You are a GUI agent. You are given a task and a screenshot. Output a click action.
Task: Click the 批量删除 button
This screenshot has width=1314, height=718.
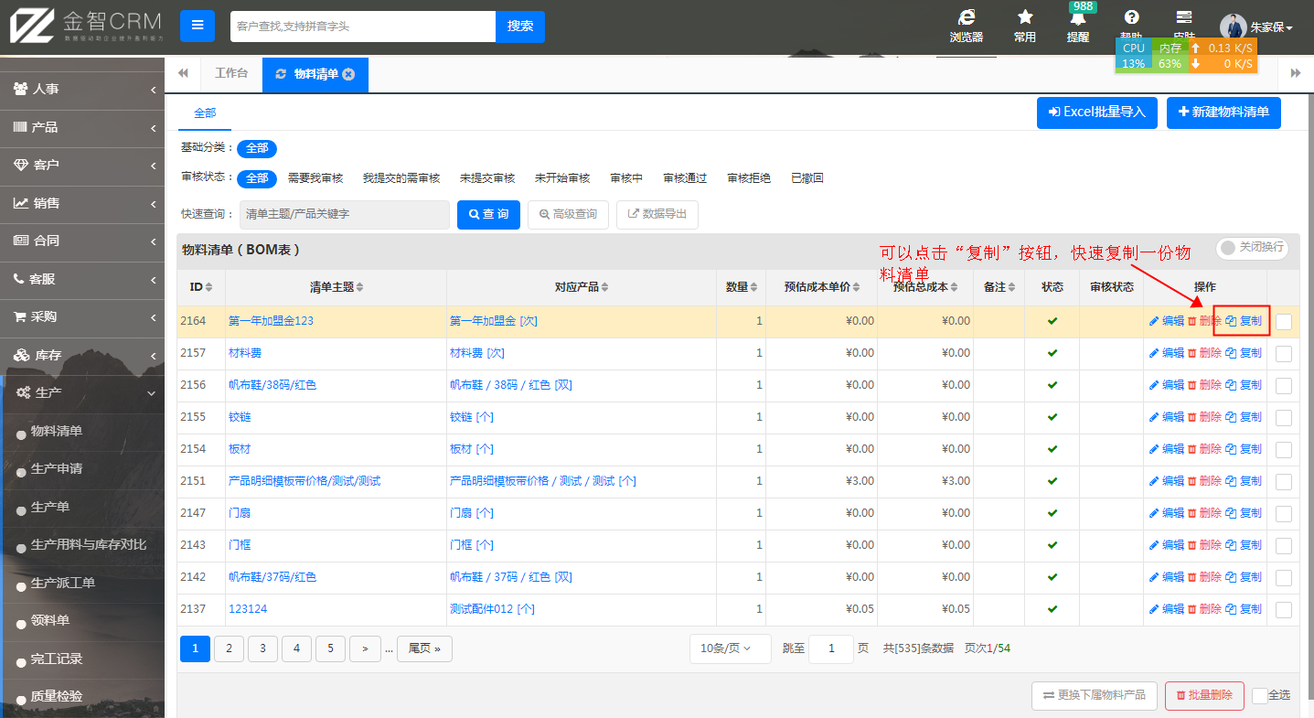coord(1204,696)
